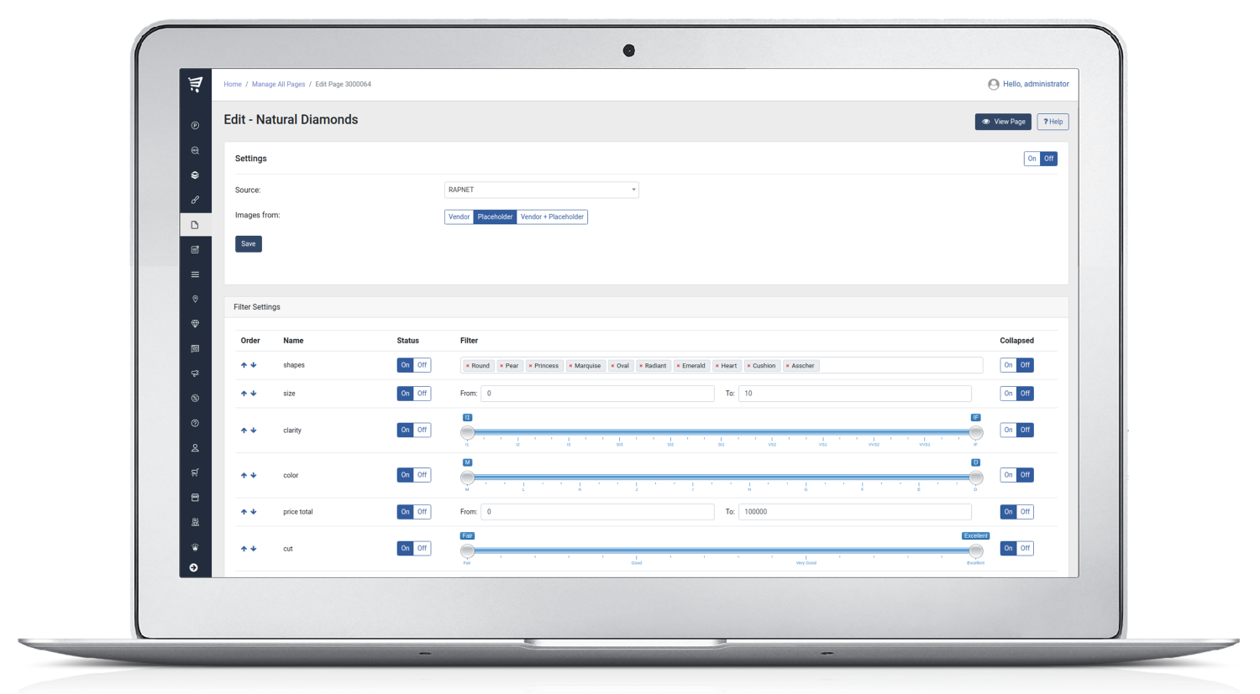Click the price total To field 100000
Screen dimensions: 1260x694
pos(855,512)
